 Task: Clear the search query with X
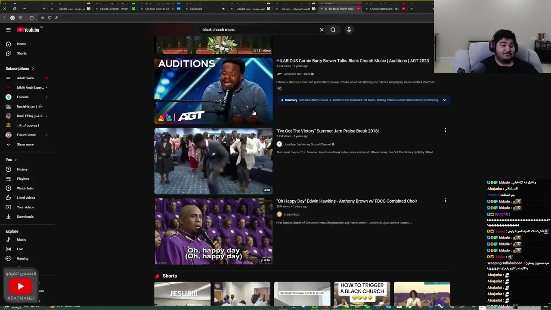pyautogui.click(x=322, y=30)
